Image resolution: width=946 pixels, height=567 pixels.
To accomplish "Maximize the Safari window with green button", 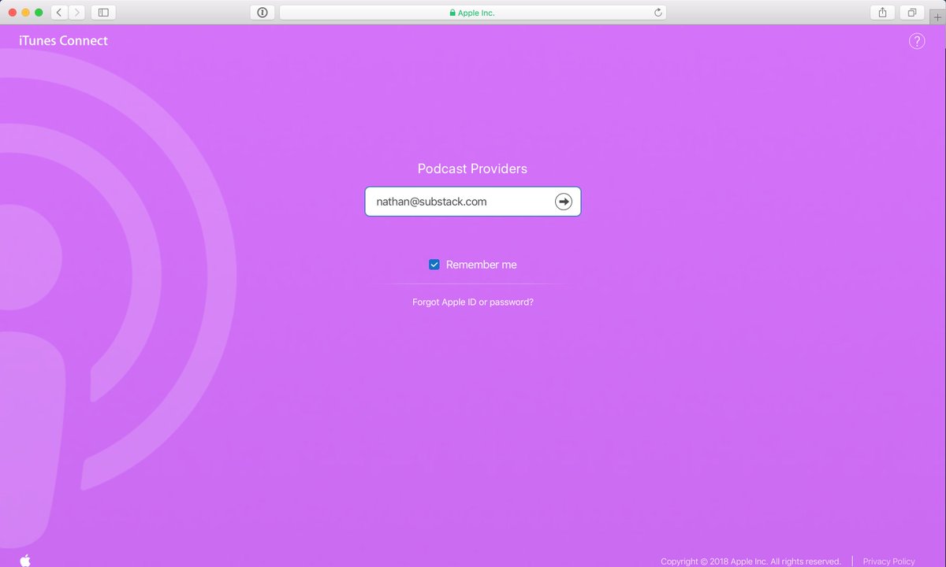I will coord(39,13).
